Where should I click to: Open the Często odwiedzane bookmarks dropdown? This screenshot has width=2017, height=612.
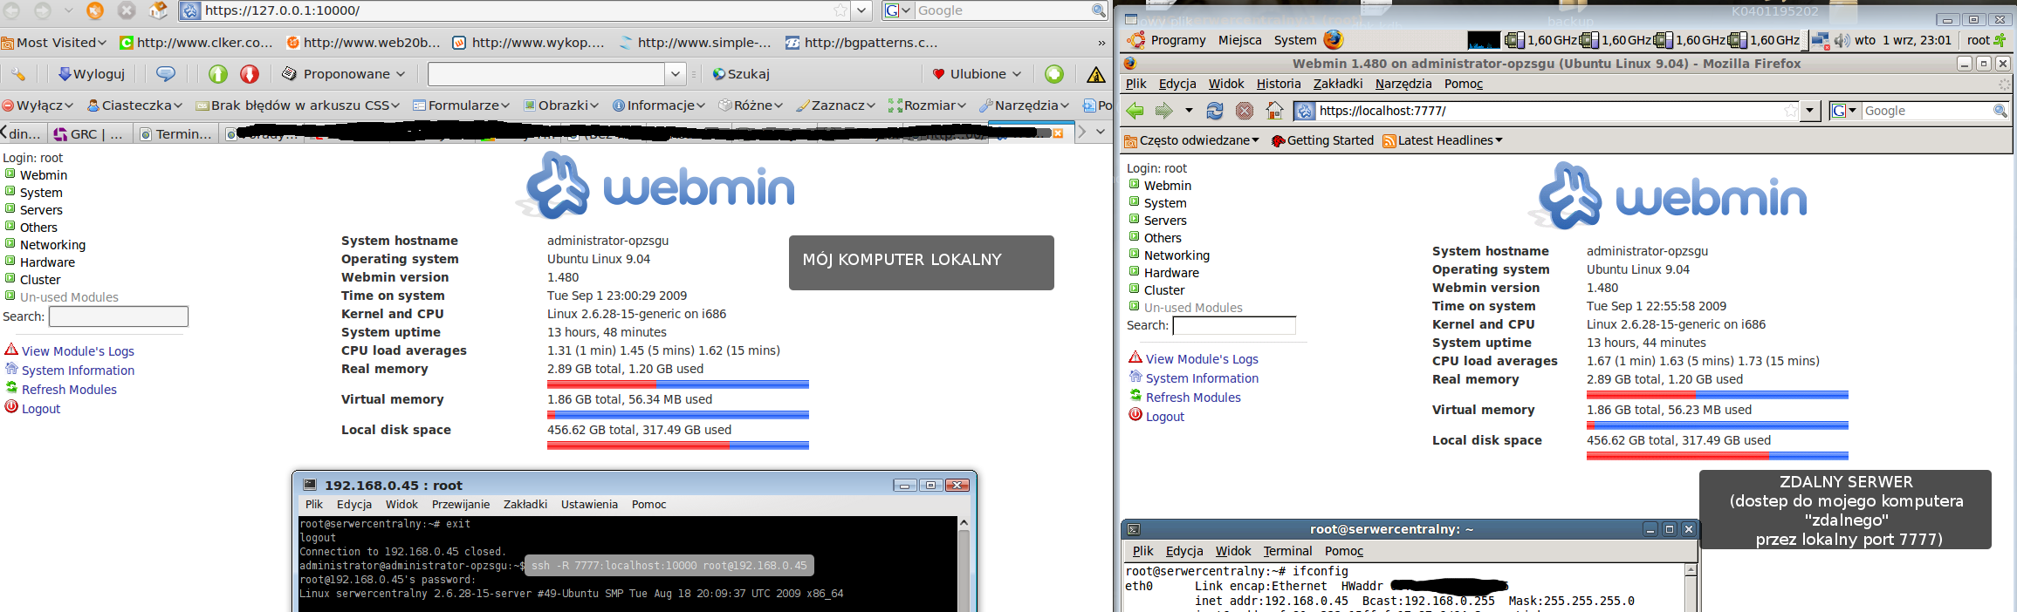click(x=1191, y=140)
